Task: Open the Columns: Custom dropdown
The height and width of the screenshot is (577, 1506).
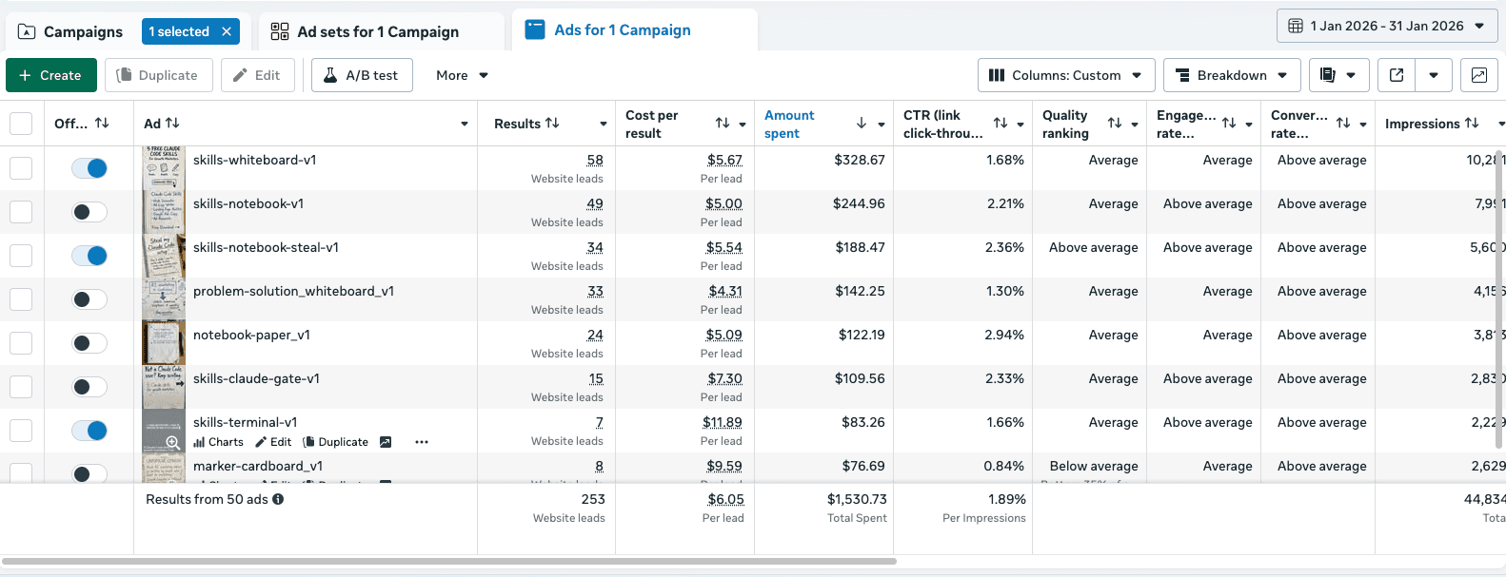Action: [x=1066, y=75]
